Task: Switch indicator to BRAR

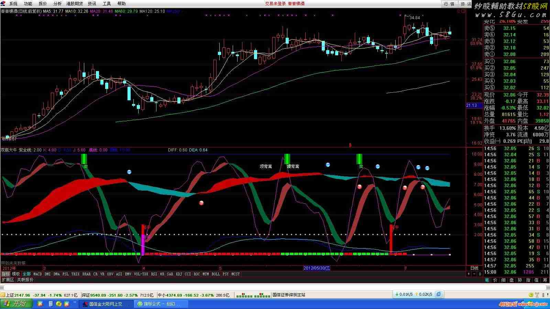Action: (x=87, y=274)
